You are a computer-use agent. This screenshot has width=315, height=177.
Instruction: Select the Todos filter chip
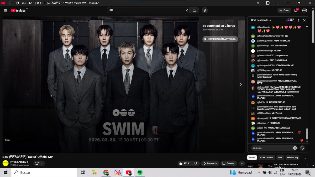point(252,158)
